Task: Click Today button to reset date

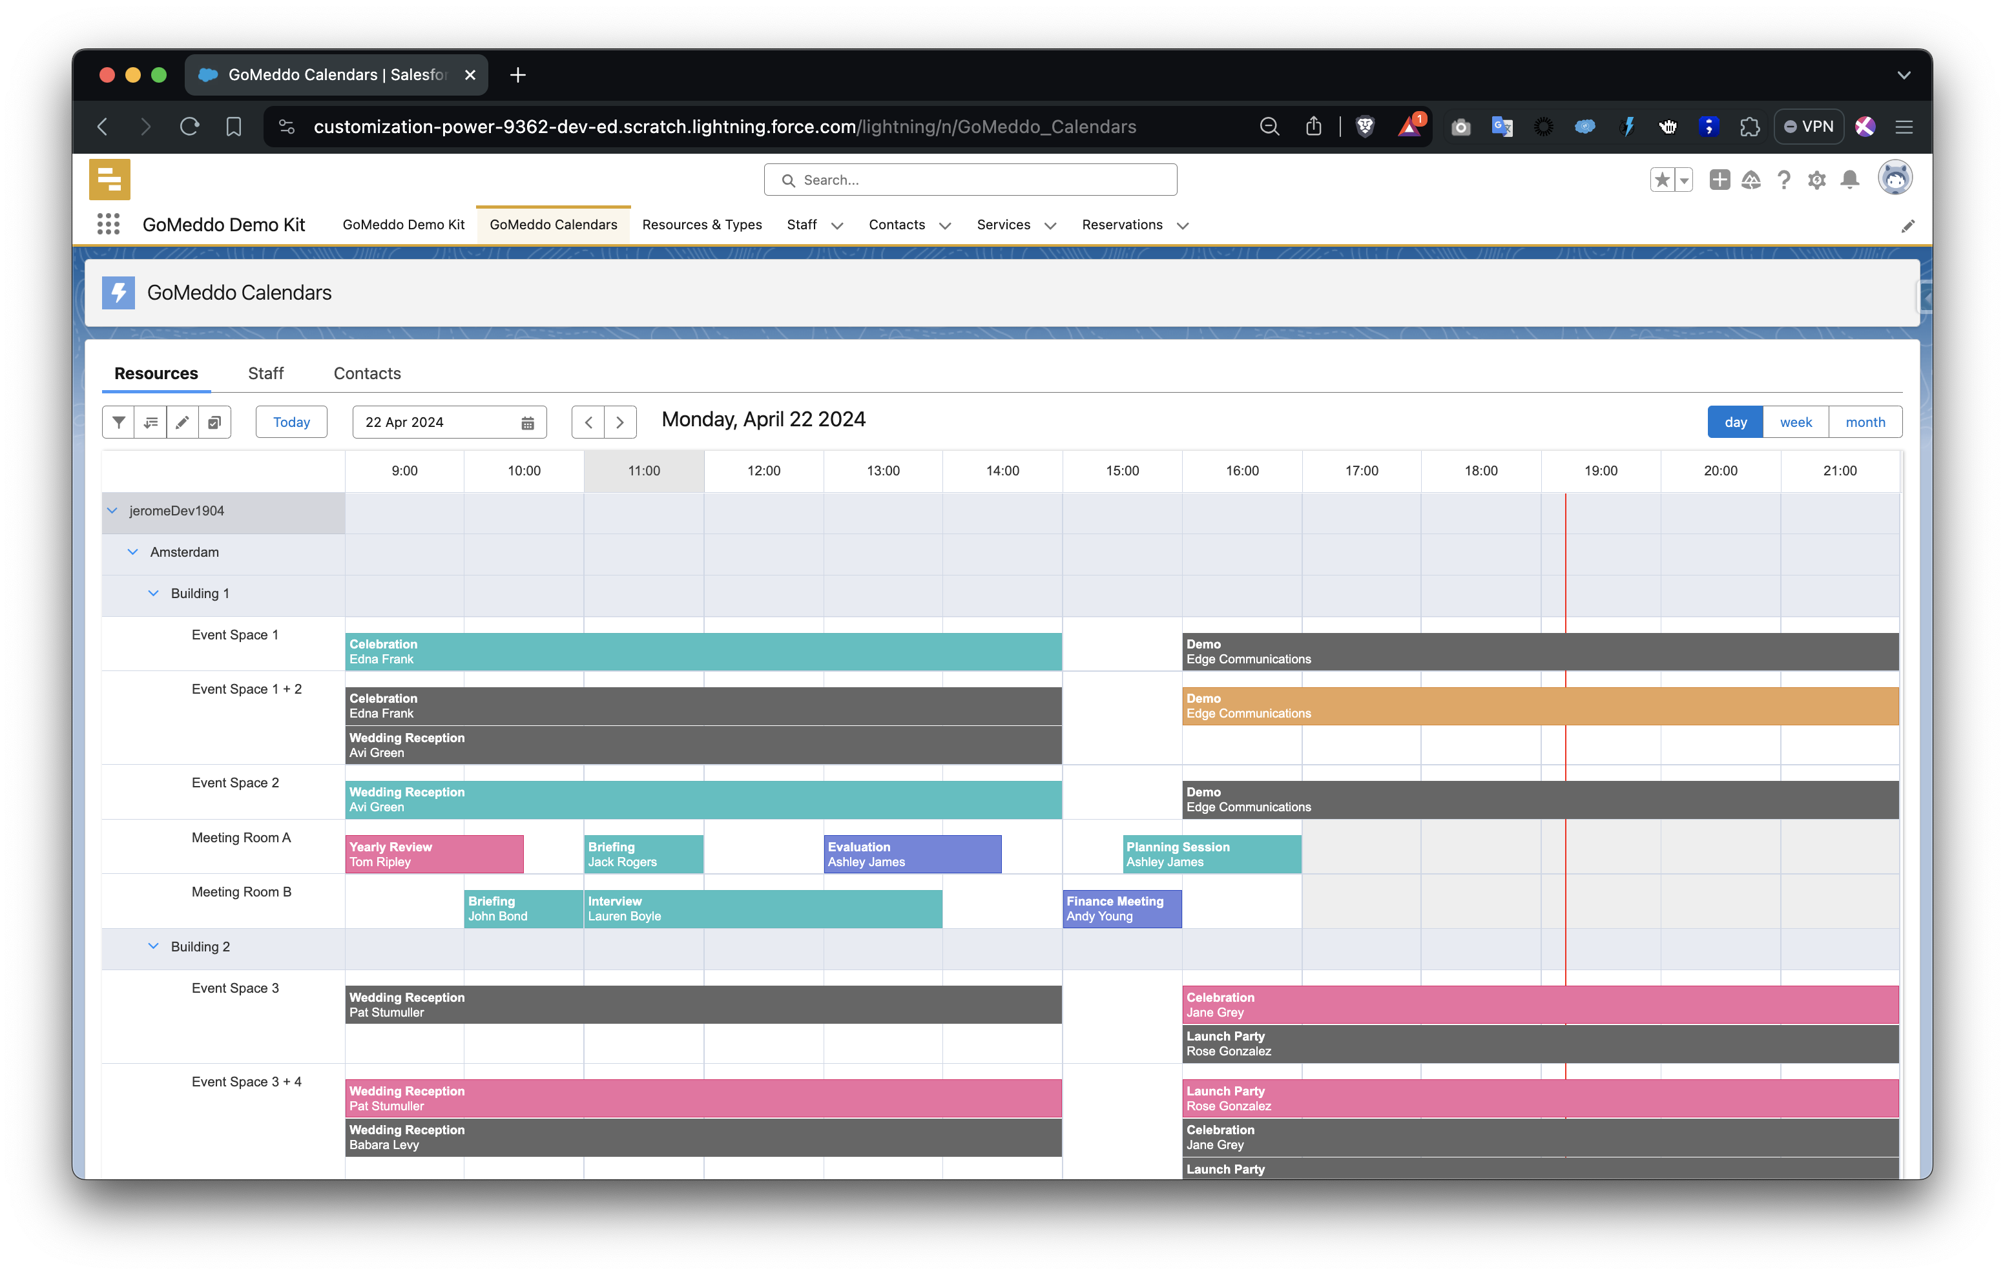Action: pyautogui.click(x=291, y=422)
